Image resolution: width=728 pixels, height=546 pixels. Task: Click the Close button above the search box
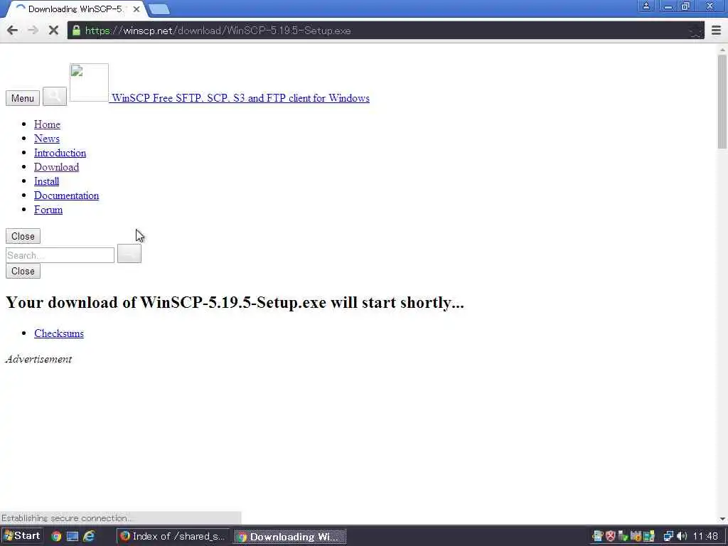click(x=23, y=236)
